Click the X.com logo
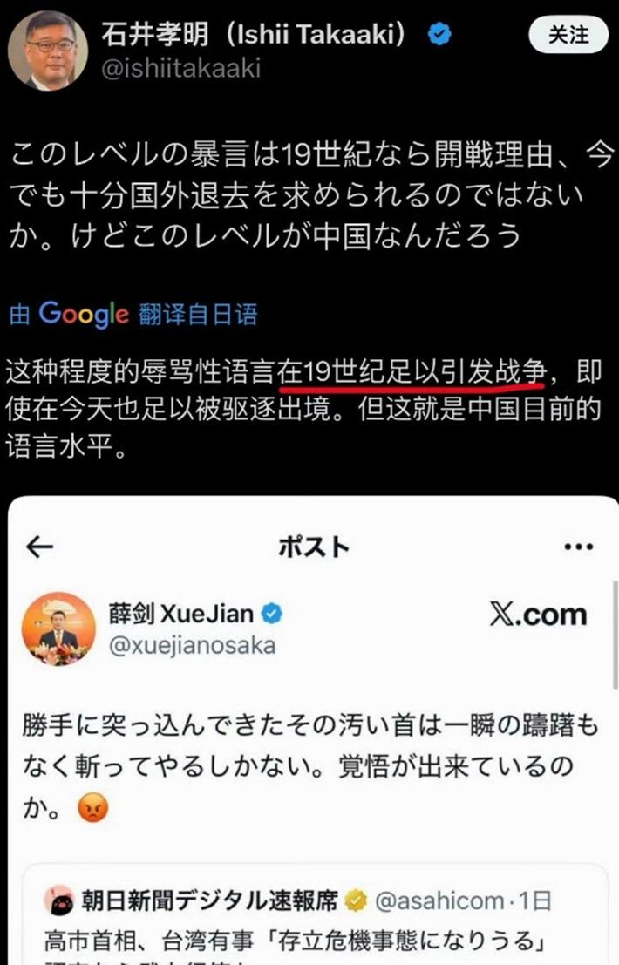Image resolution: width=619 pixels, height=965 pixels. [x=539, y=615]
